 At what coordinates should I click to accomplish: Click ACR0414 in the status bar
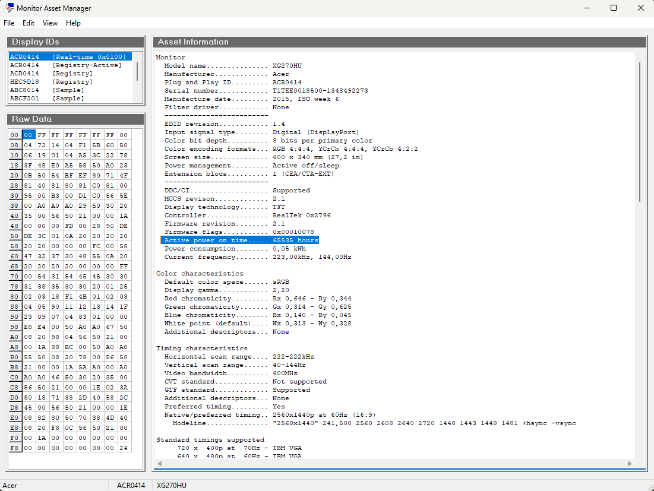pos(131,486)
